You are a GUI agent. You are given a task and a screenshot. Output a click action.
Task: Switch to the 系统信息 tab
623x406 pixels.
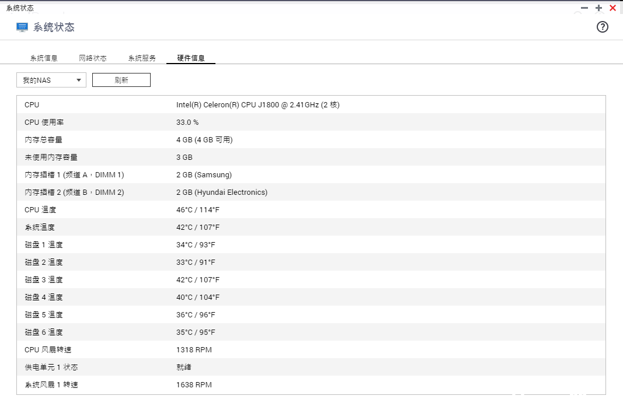[44, 58]
